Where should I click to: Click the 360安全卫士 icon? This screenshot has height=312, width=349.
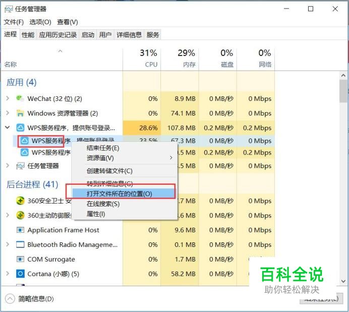pos(20,200)
